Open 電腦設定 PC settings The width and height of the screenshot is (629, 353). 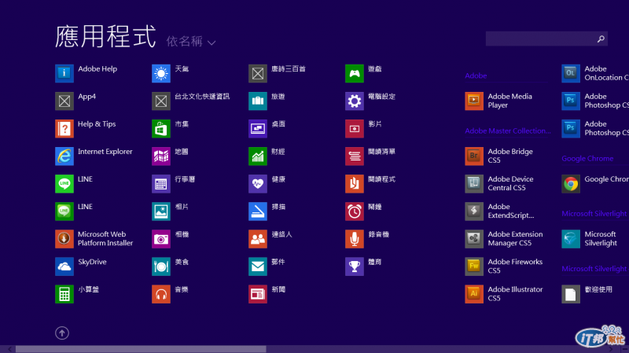click(370, 101)
